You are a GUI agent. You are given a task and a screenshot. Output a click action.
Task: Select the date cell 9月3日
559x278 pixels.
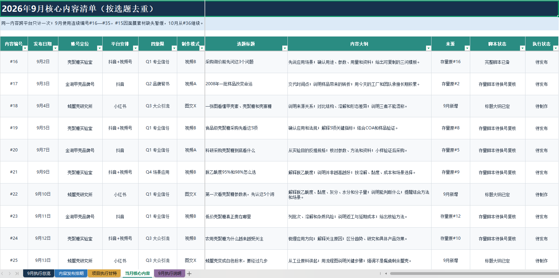43,84
